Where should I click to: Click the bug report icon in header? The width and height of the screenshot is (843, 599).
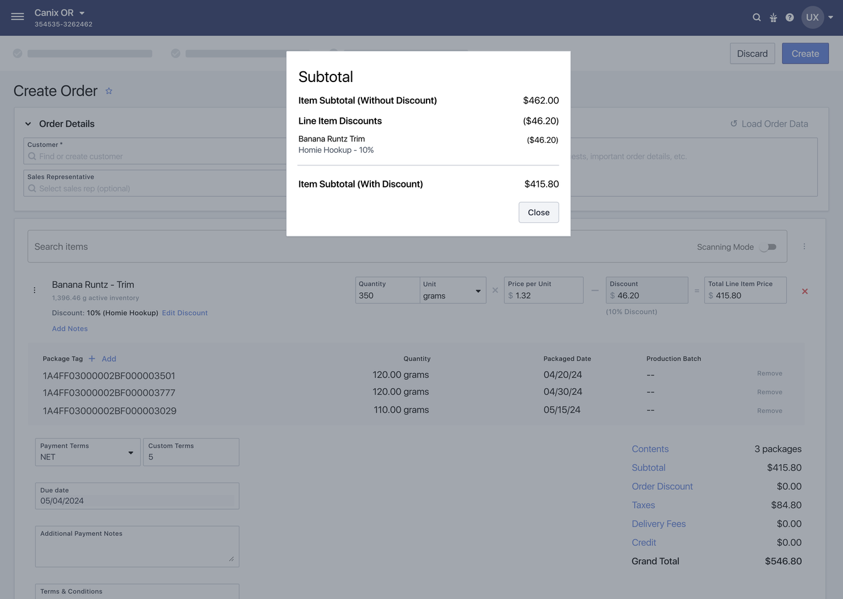tap(773, 18)
